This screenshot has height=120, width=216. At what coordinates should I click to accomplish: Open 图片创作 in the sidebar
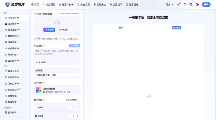click(15, 24)
